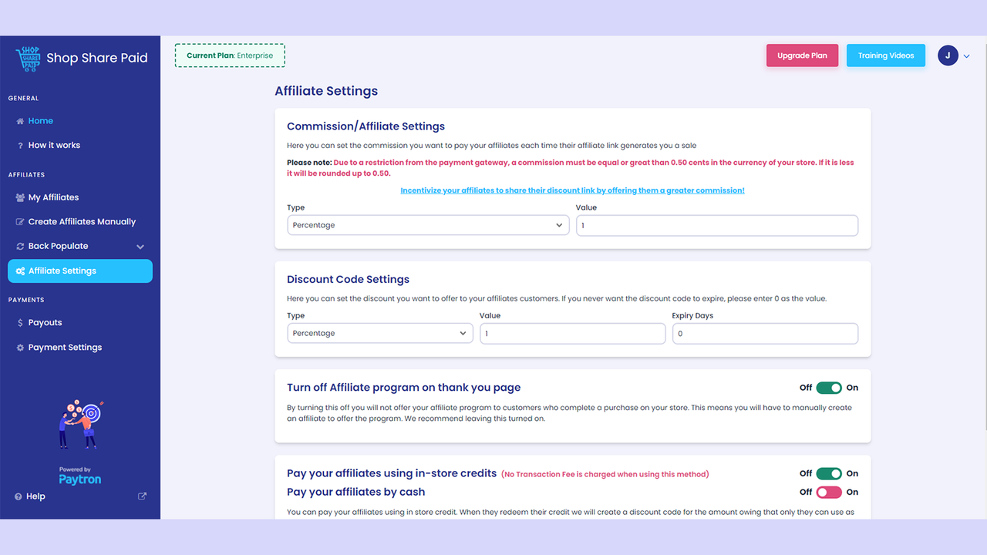Click the No Transaction Fee note text
The width and height of the screenshot is (987, 555).
coord(605,474)
